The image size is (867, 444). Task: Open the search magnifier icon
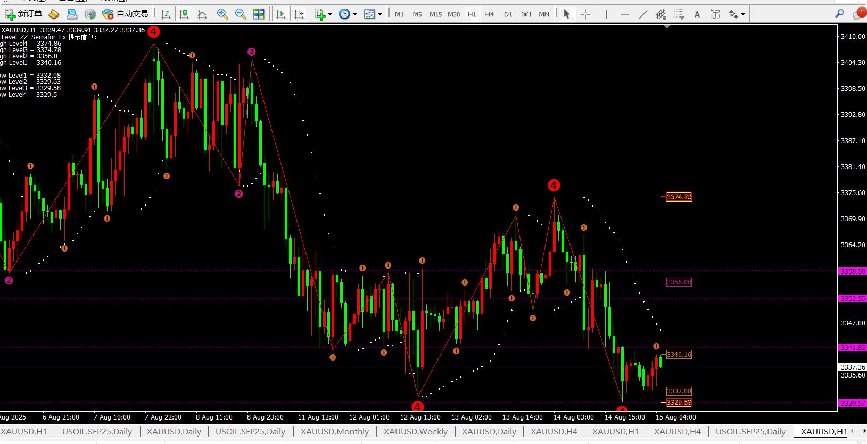[x=839, y=14]
